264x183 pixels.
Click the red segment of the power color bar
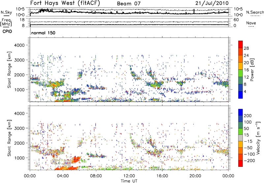click(241, 44)
